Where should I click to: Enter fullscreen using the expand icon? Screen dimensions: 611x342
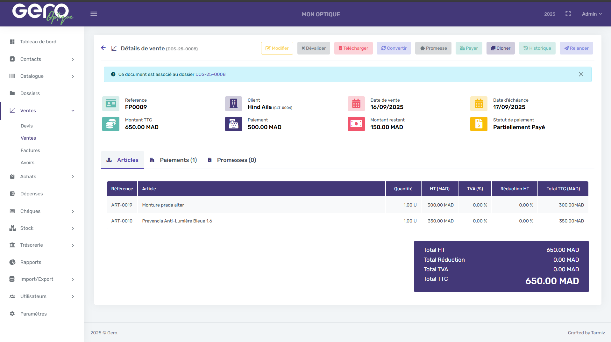click(568, 14)
